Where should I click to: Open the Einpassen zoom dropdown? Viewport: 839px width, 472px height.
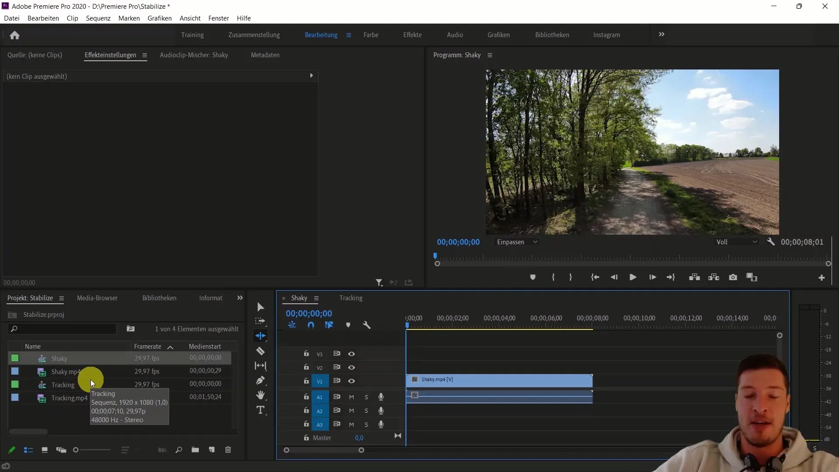click(x=517, y=242)
